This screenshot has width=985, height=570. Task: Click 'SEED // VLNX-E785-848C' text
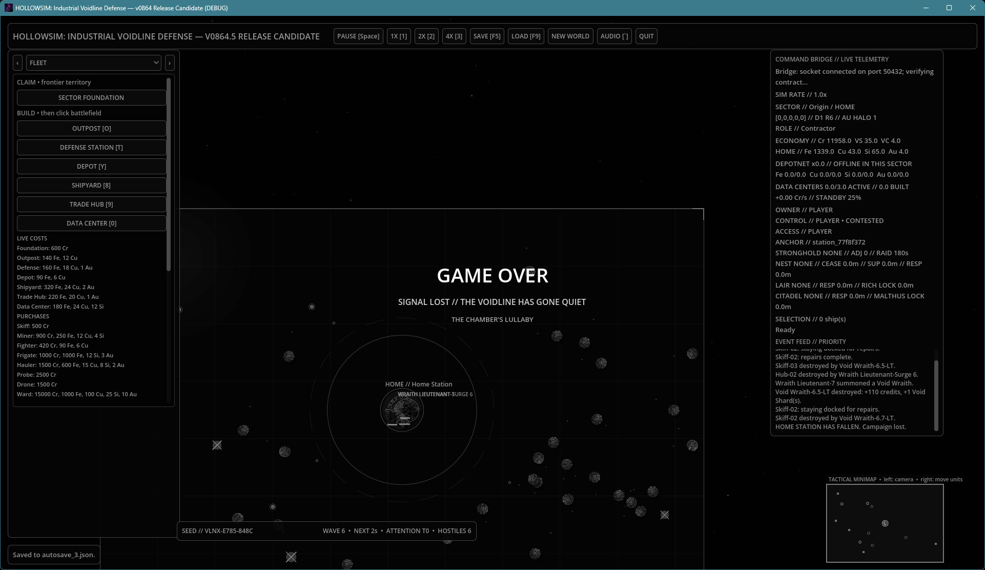coord(217,531)
